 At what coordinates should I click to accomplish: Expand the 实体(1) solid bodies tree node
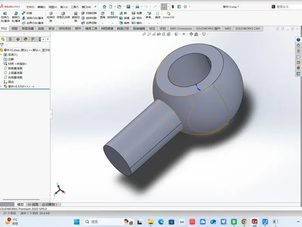click(1, 54)
